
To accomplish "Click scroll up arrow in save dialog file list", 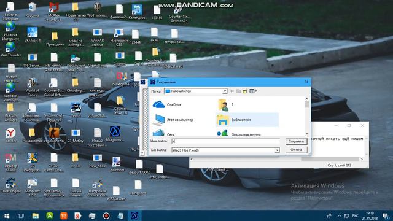I will [307, 99].
